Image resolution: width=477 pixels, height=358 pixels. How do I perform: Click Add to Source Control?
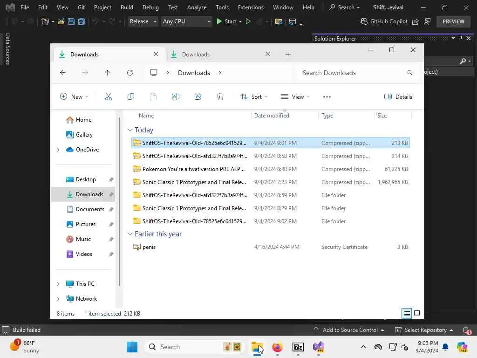(x=348, y=330)
